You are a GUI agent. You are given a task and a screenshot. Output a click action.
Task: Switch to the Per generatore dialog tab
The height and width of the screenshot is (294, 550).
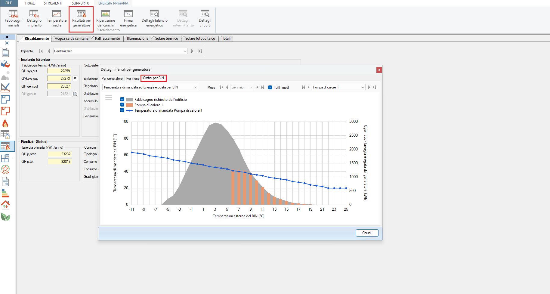[x=112, y=79]
